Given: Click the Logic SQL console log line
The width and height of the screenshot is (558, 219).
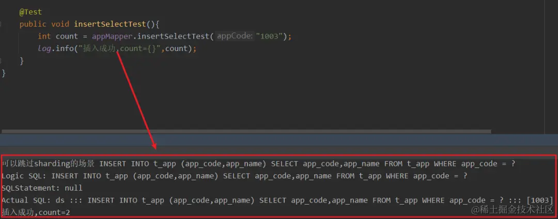Looking at the screenshot, I should click(x=234, y=176).
